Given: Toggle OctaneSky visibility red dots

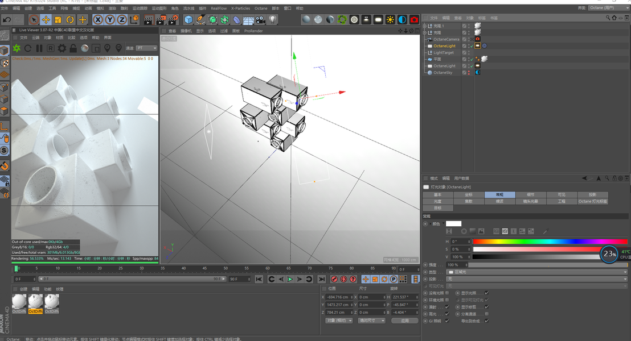Looking at the screenshot, I should [x=469, y=73].
